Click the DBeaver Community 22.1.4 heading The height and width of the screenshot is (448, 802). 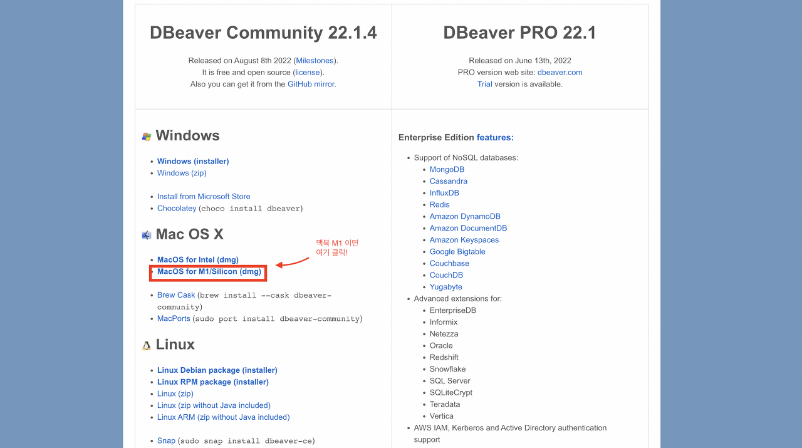tap(263, 33)
